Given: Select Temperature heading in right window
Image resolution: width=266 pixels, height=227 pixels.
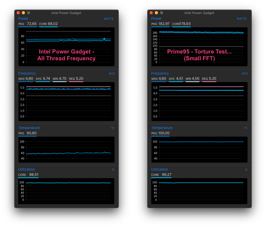Looking at the screenshot, I should pyautogui.click(x=162, y=128).
